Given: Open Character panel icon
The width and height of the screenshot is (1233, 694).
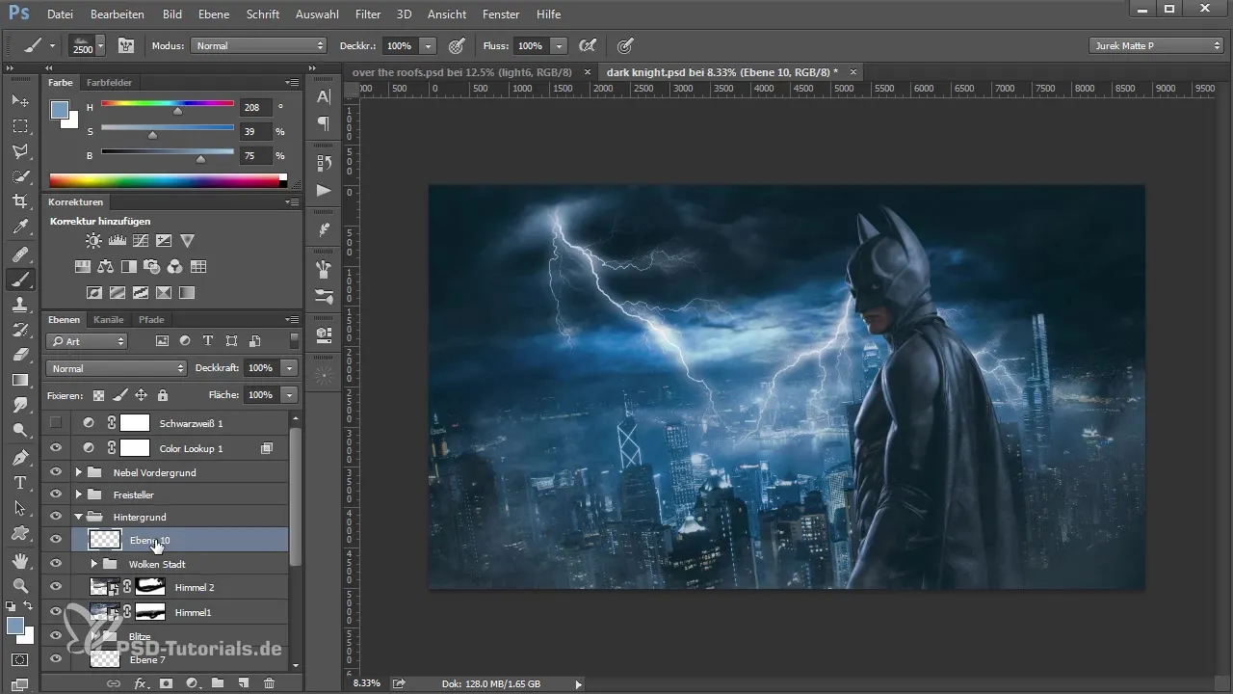Looking at the screenshot, I should point(324,96).
